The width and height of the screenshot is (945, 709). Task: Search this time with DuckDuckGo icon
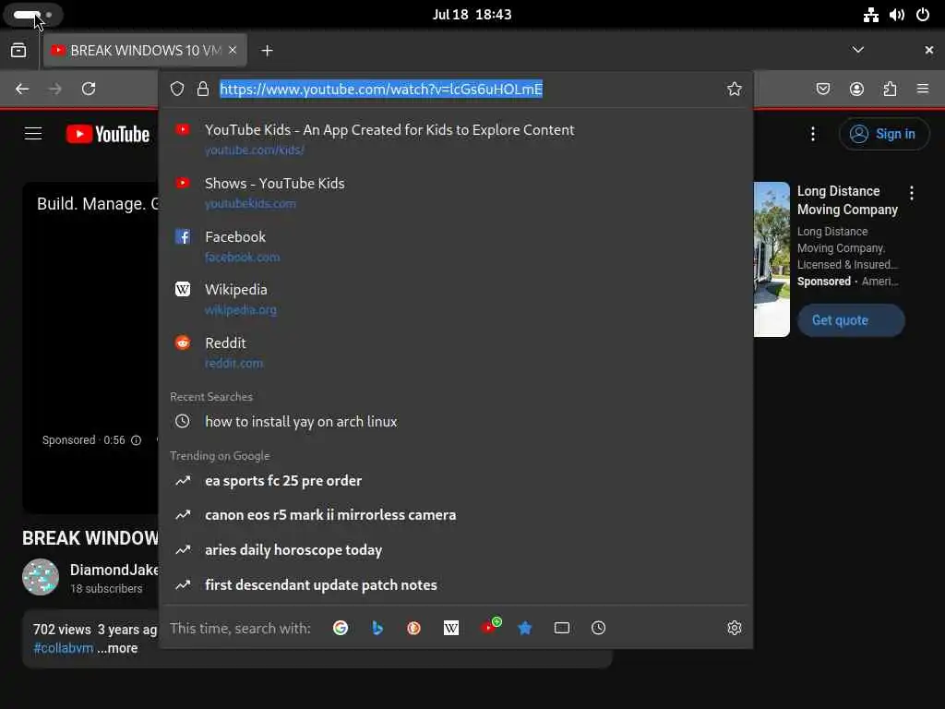(x=414, y=628)
